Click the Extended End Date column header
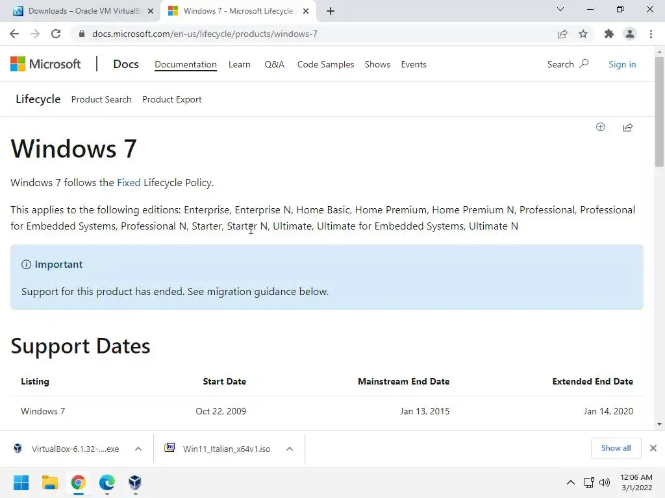The image size is (665, 498). tap(592, 381)
